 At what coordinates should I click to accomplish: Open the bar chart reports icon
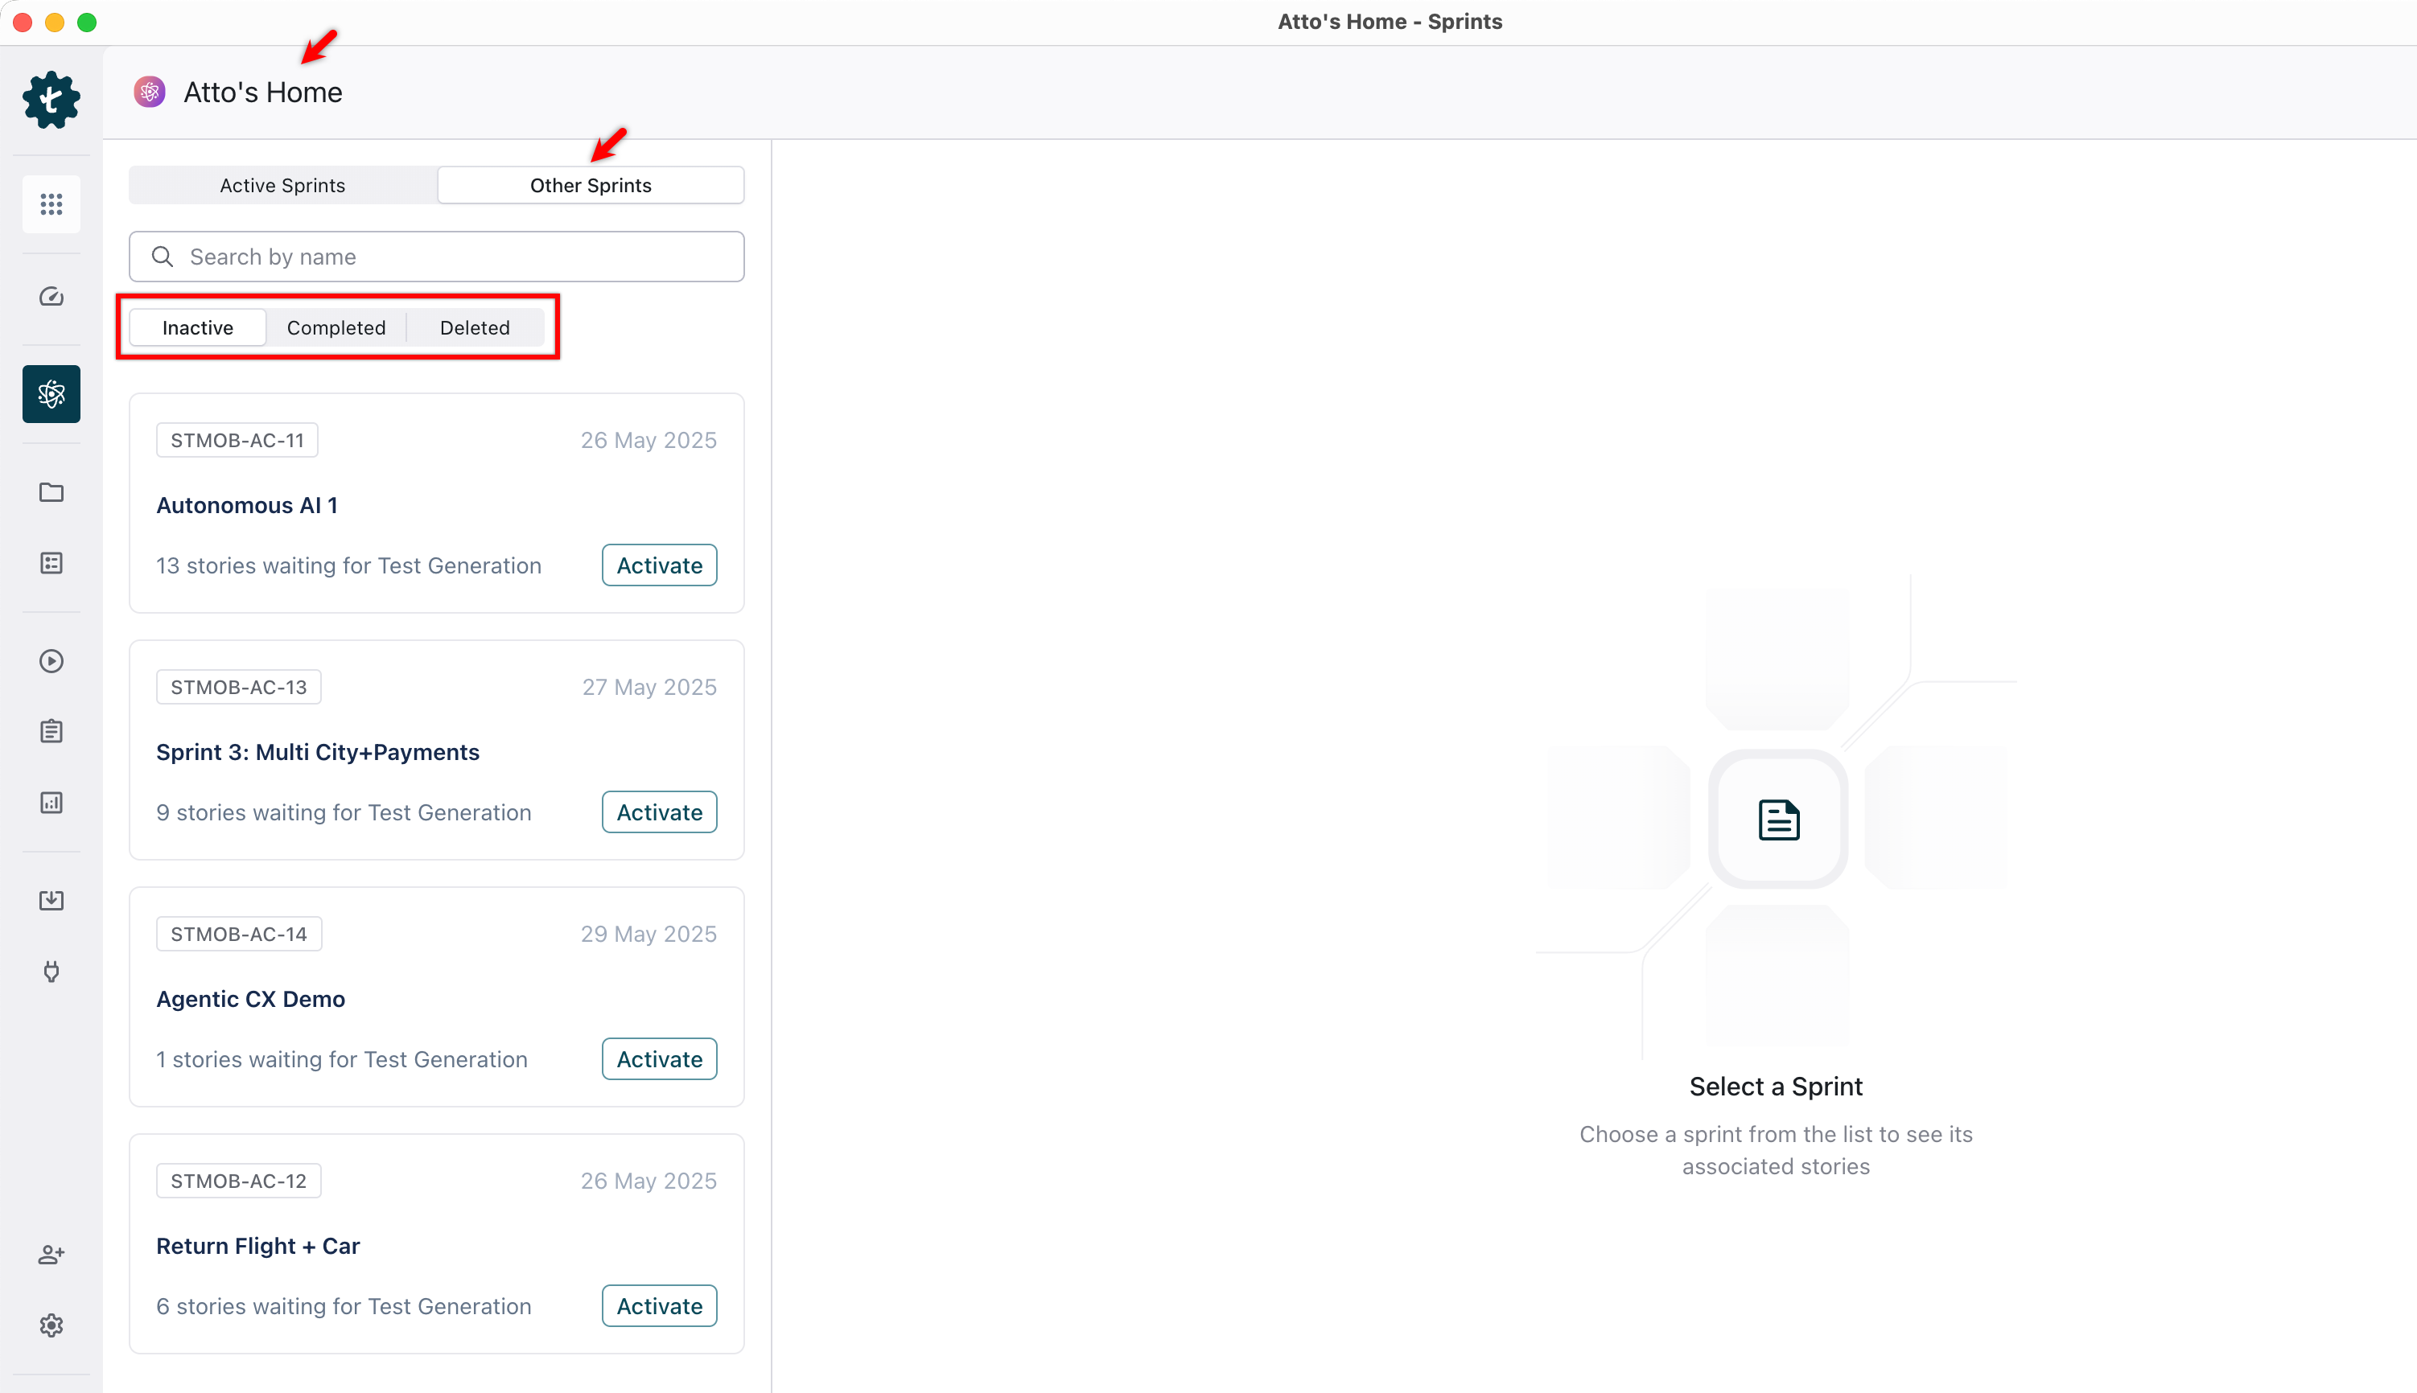51,803
